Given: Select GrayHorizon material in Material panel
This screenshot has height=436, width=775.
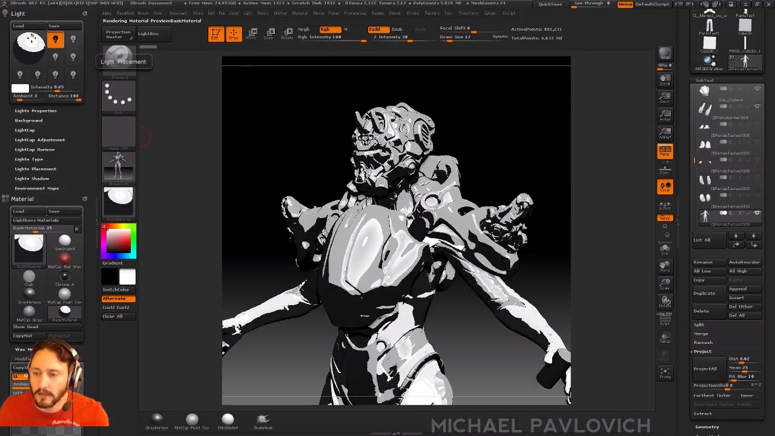Looking at the screenshot, I should pos(29,295).
